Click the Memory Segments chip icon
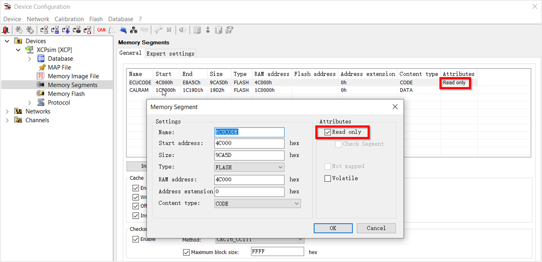 [x=40, y=85]
